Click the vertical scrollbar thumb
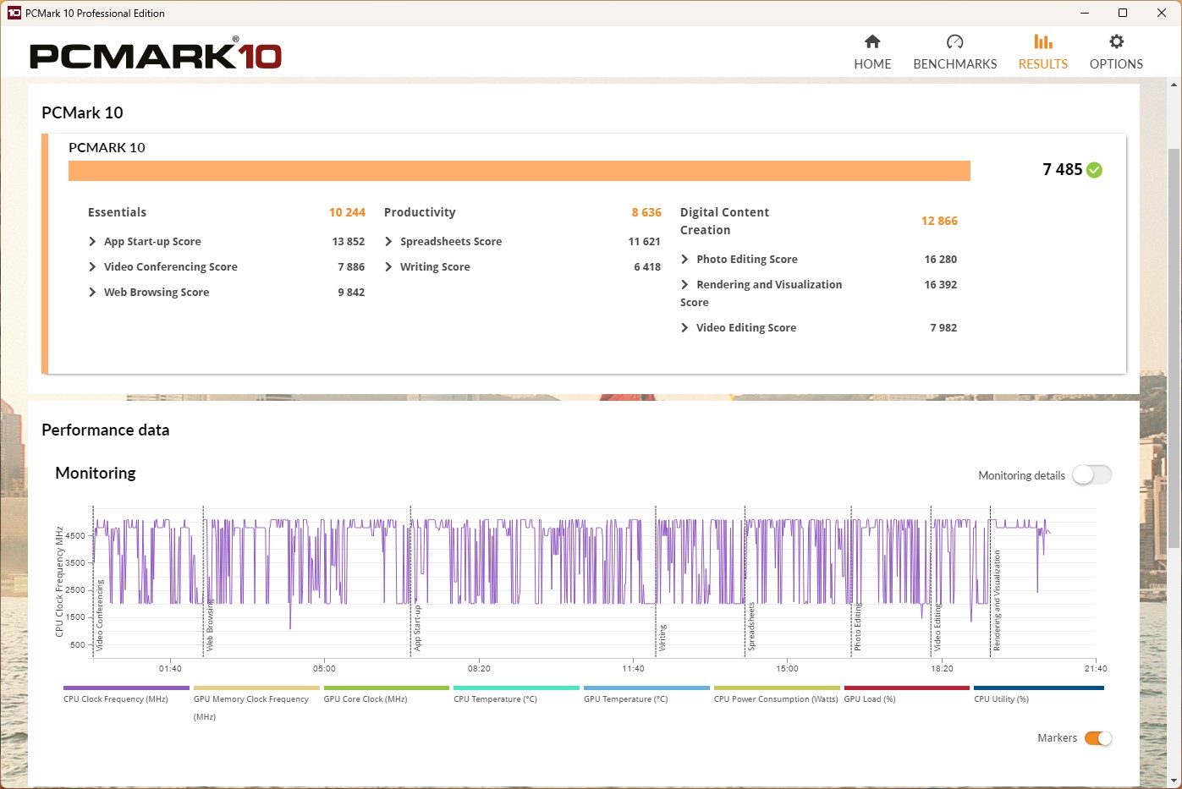Image resolution: width=1182 pixels, height=789 pixels. pyautogui.click(x=1174, y=347)
